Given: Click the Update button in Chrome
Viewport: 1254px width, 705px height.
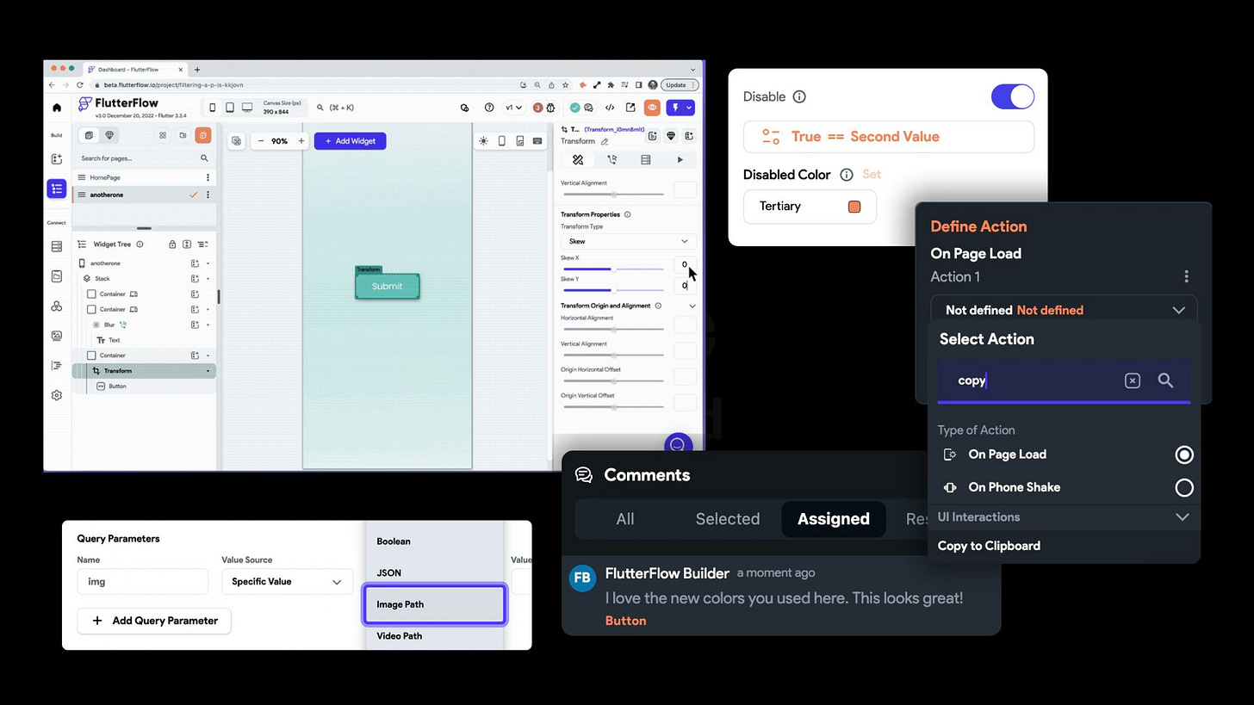Looking at the screenshot, I should [680, 85].
